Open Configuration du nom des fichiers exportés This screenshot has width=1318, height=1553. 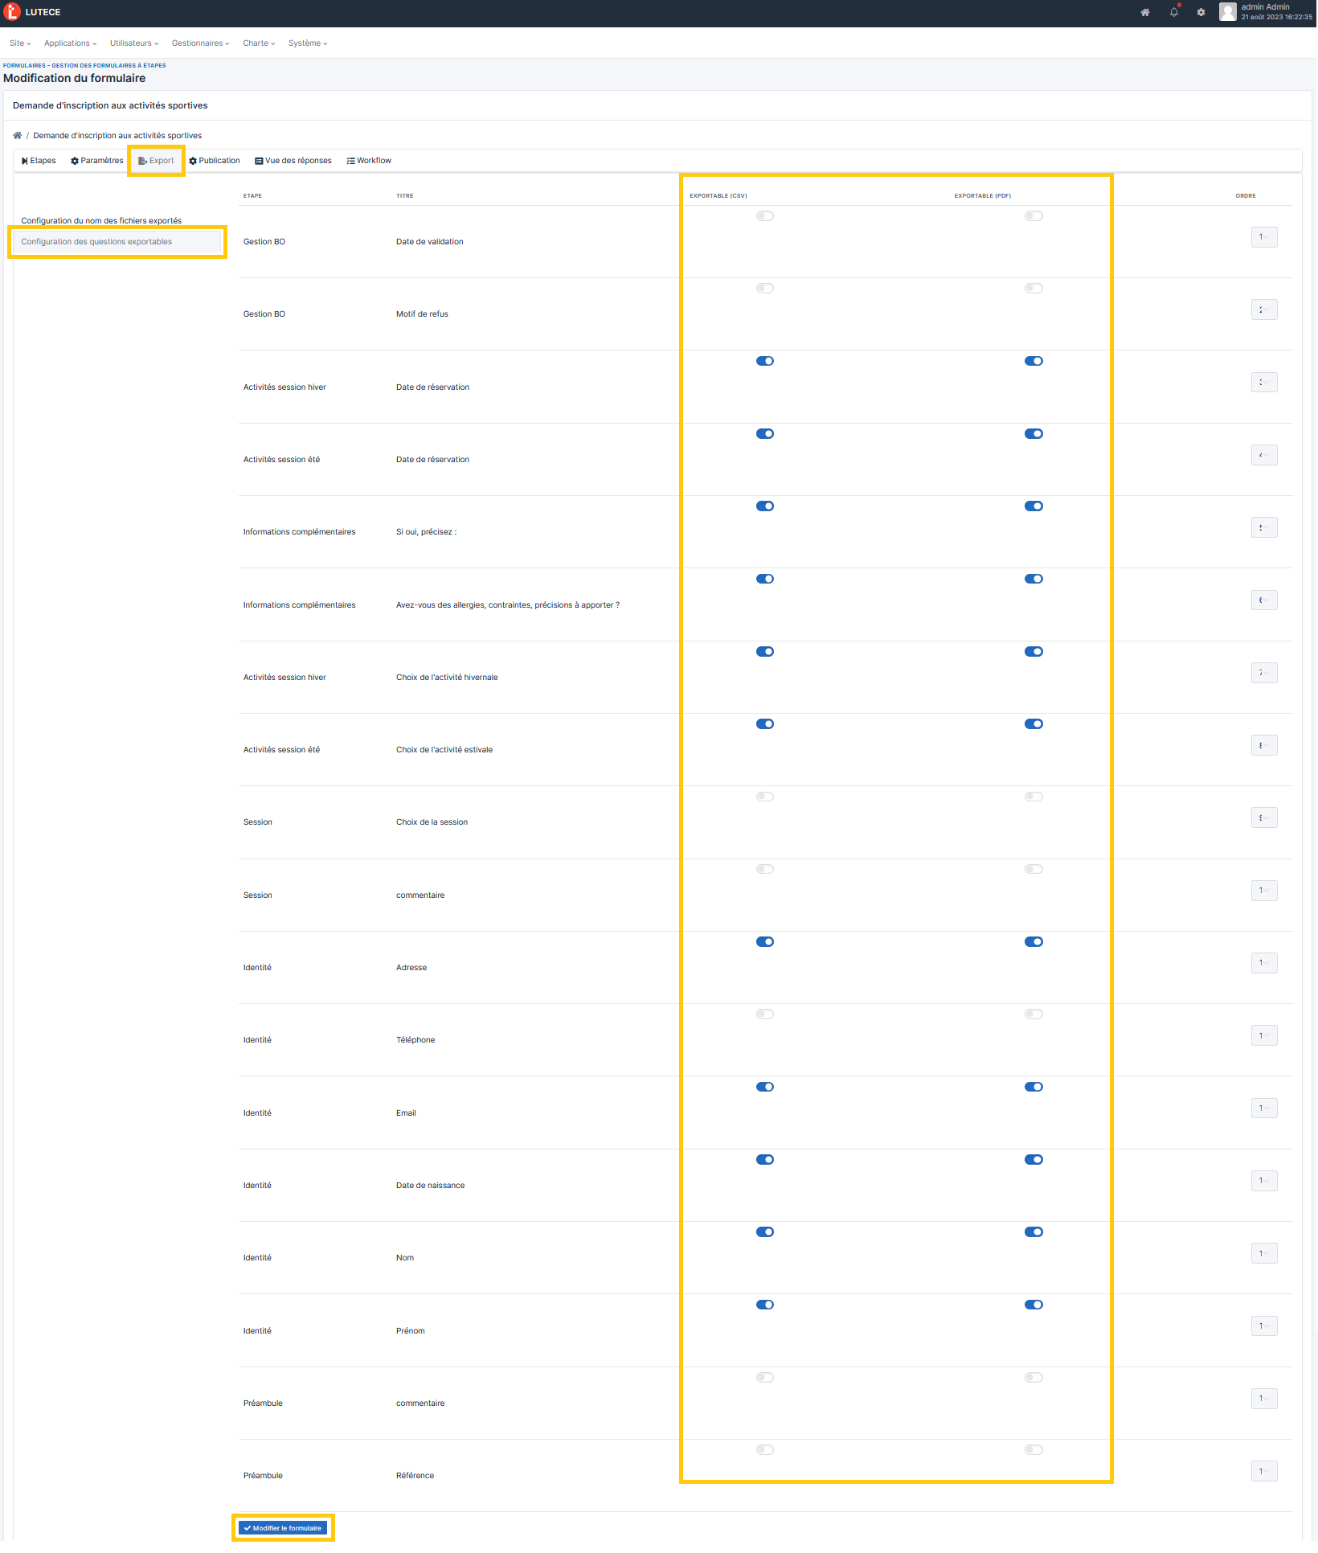tap(101, 221)
